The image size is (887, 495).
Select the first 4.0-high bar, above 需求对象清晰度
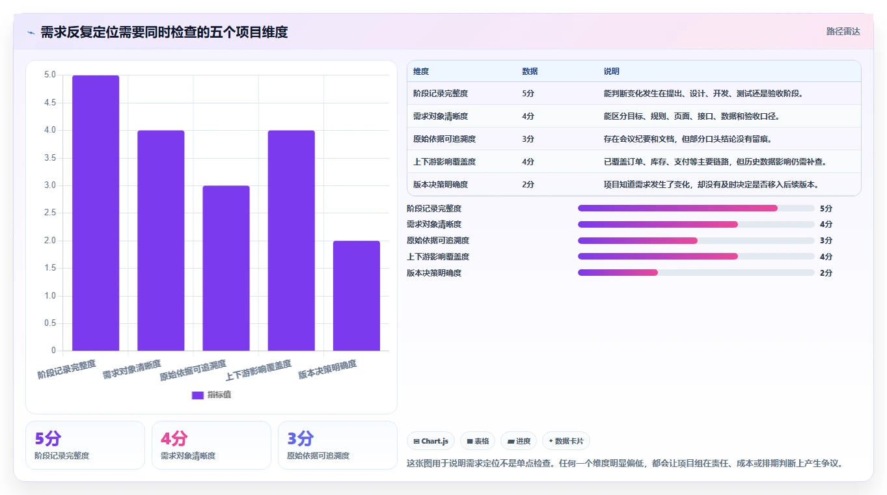(x=161, y=241)
